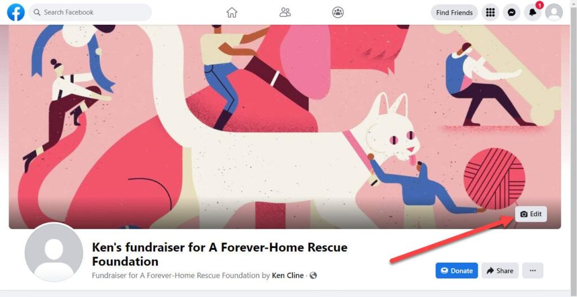
Task: Click the Edit cover photo button
Action: (x=531, y=214)
